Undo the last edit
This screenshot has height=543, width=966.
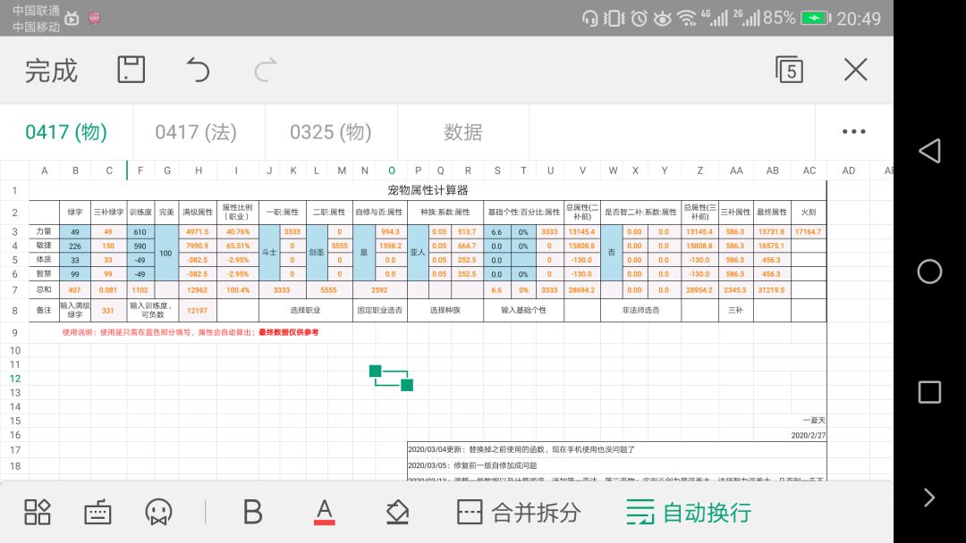tap(198, 70)
